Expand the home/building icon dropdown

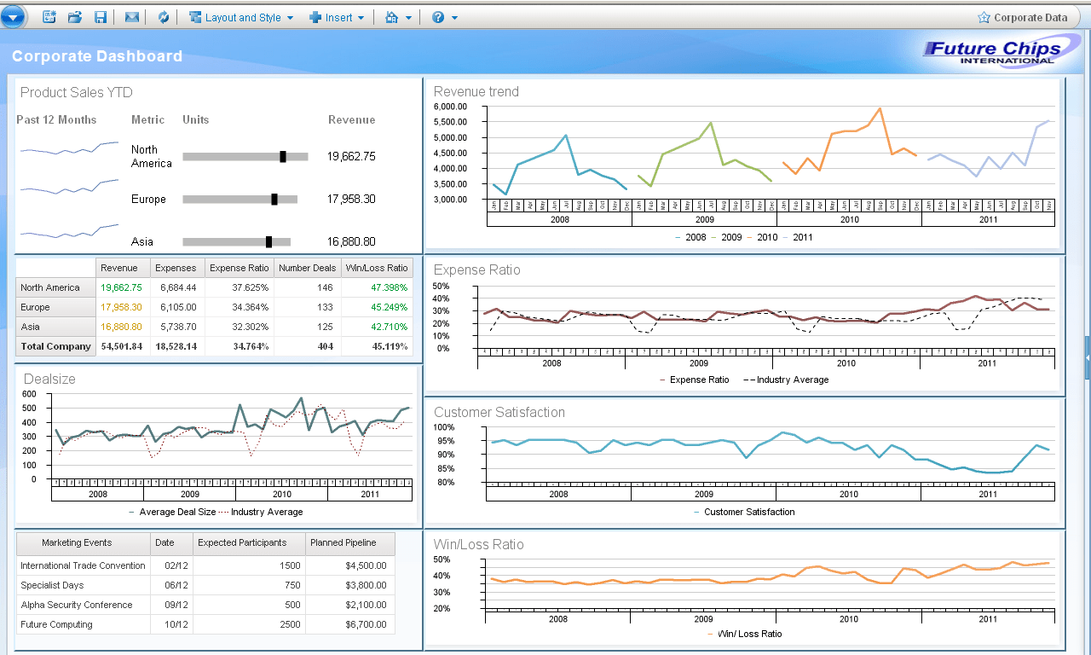pos(398,17)
